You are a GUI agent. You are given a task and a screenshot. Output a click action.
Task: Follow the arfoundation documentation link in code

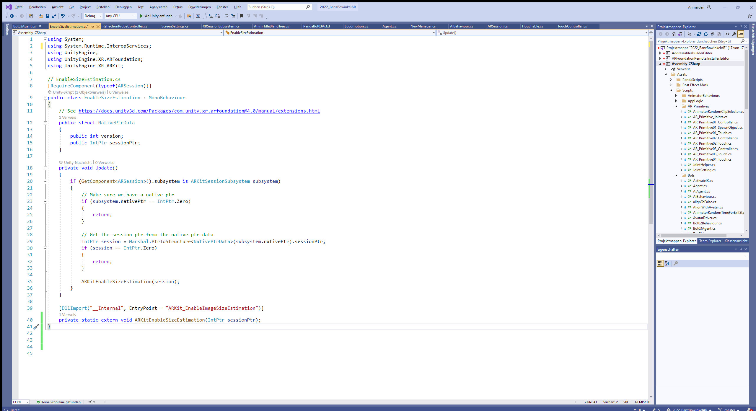coord(199,111)
